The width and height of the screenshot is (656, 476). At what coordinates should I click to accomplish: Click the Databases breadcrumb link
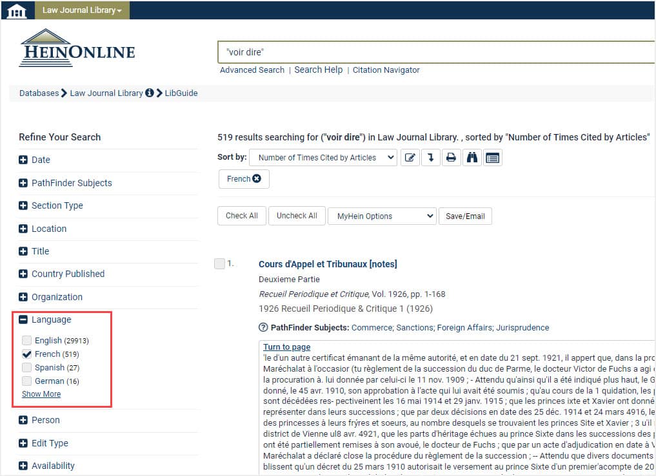point(39,93)
